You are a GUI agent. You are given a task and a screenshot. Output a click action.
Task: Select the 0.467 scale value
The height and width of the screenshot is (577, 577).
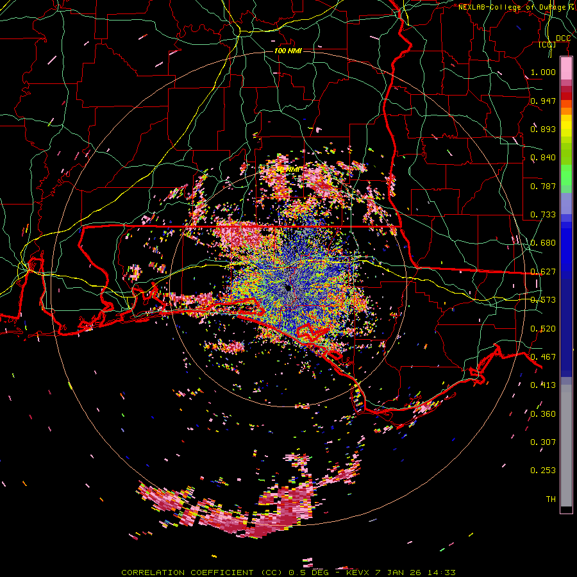543,356
